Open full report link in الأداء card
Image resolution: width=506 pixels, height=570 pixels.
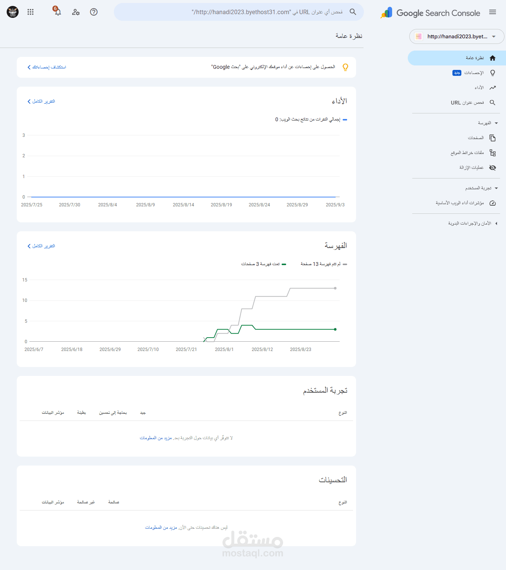[x=41, y=102]
